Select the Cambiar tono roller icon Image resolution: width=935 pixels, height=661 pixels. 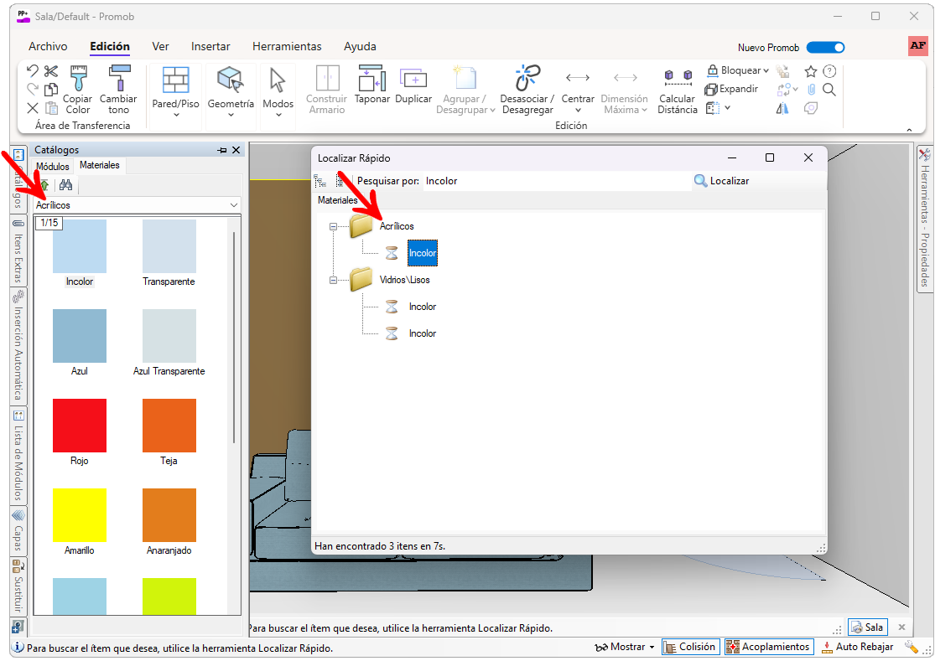click(x=118, y=79)
